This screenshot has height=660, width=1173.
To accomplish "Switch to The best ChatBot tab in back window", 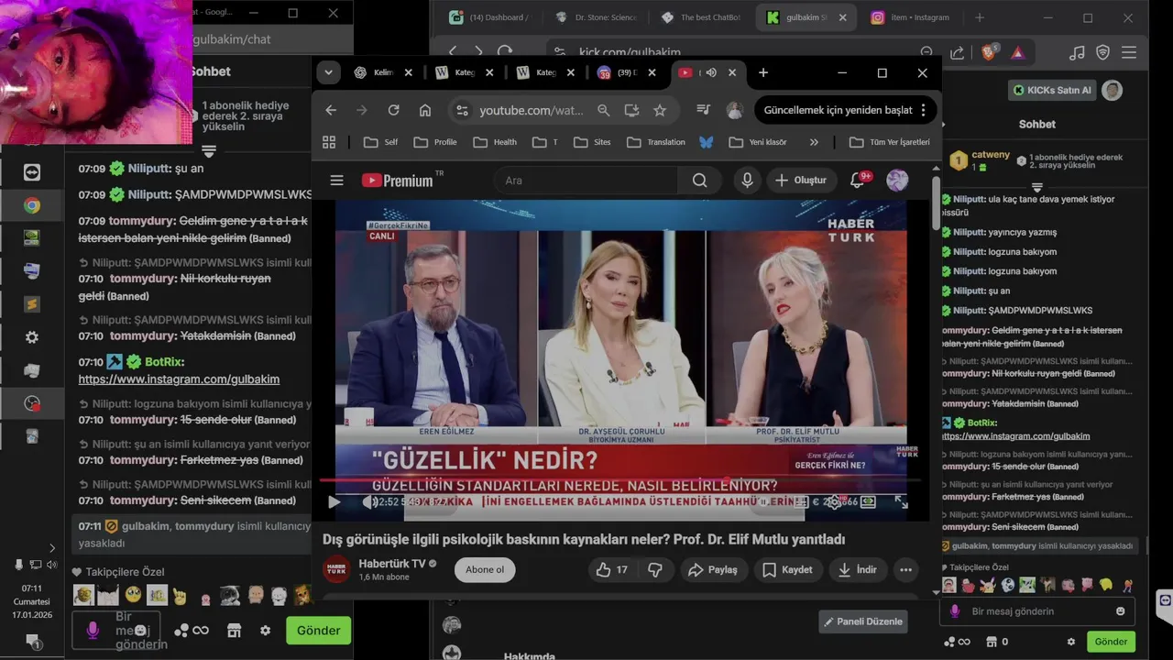I will [x=702, y=17].
